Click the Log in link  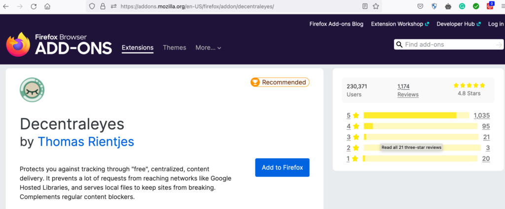pyautogui.click(x=496, y=24)
